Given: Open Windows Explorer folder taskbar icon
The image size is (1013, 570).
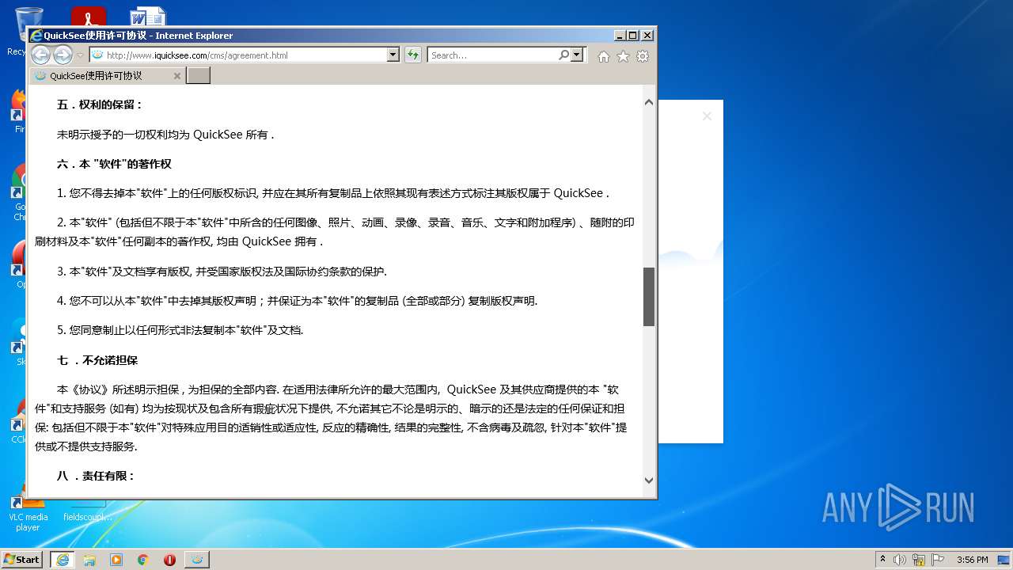Looking at the screenshot, I should (x=89, y=560).
